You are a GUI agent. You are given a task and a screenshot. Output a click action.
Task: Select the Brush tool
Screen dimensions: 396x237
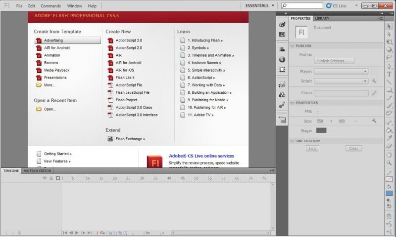tap(389, 106)
